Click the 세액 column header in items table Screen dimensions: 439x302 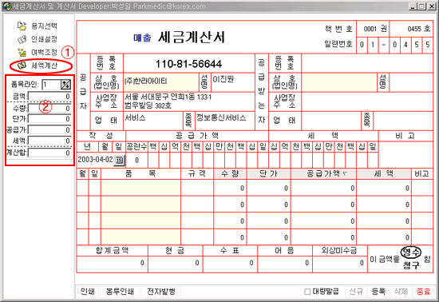coord(384,173)
